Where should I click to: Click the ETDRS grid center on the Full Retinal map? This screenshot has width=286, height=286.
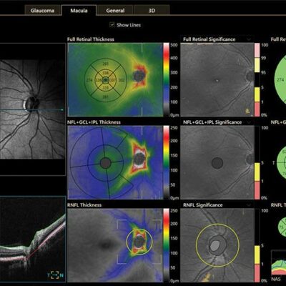[x=106, y=80]
